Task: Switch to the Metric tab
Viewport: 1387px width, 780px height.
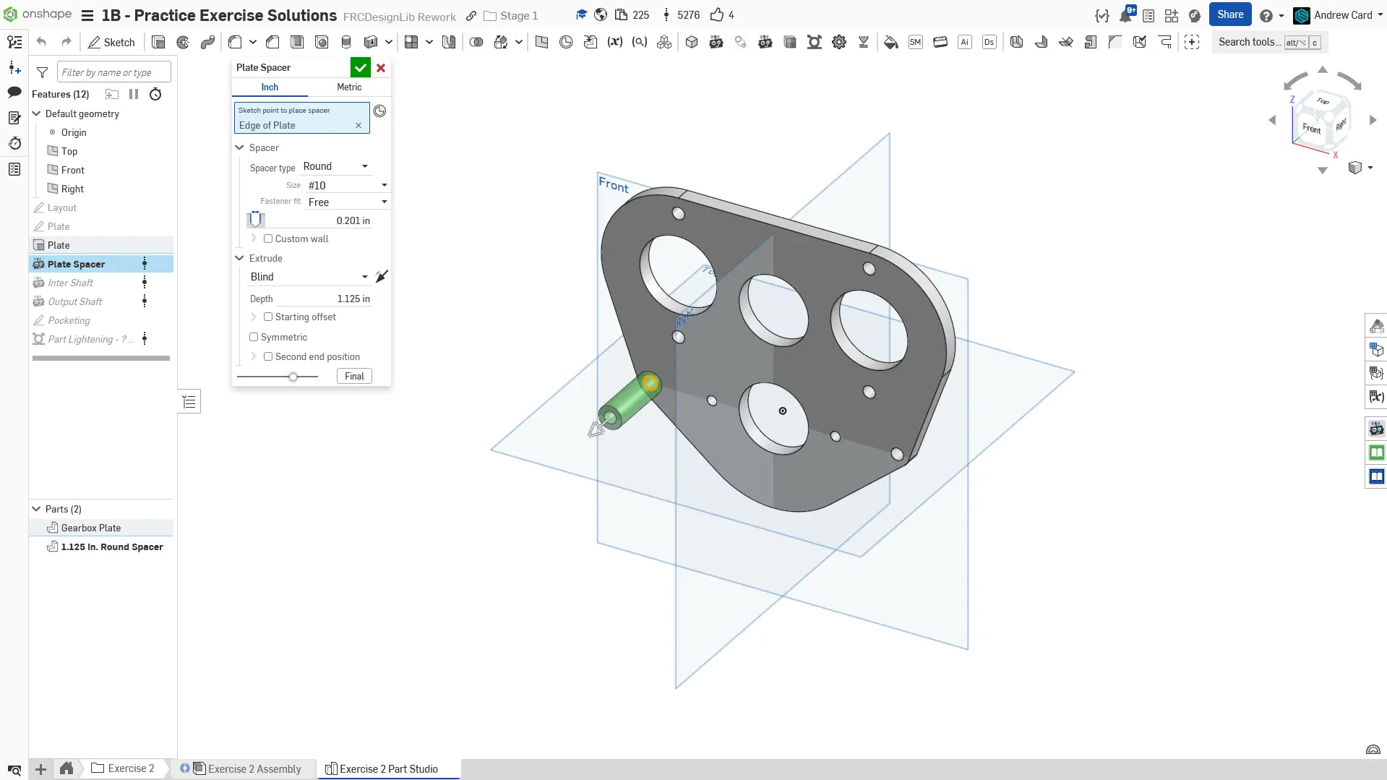Action: (x=349, y=87)
